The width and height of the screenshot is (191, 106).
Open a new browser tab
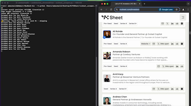[x=144, y=4]
